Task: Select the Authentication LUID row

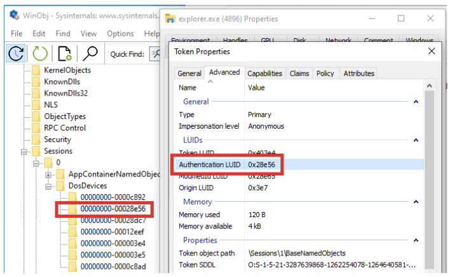Action: 210,164
